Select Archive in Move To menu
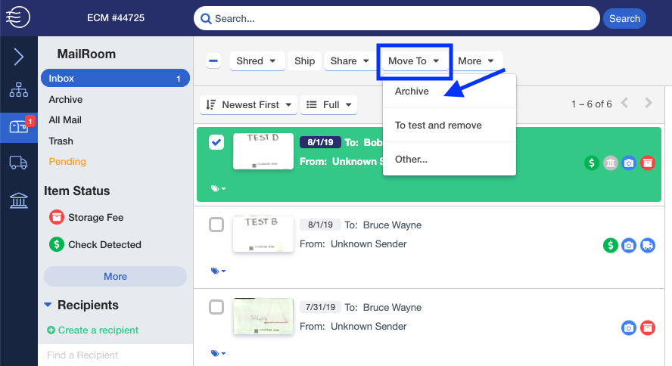Viewport: 672px width, 366px height. (x=450, y=91)
